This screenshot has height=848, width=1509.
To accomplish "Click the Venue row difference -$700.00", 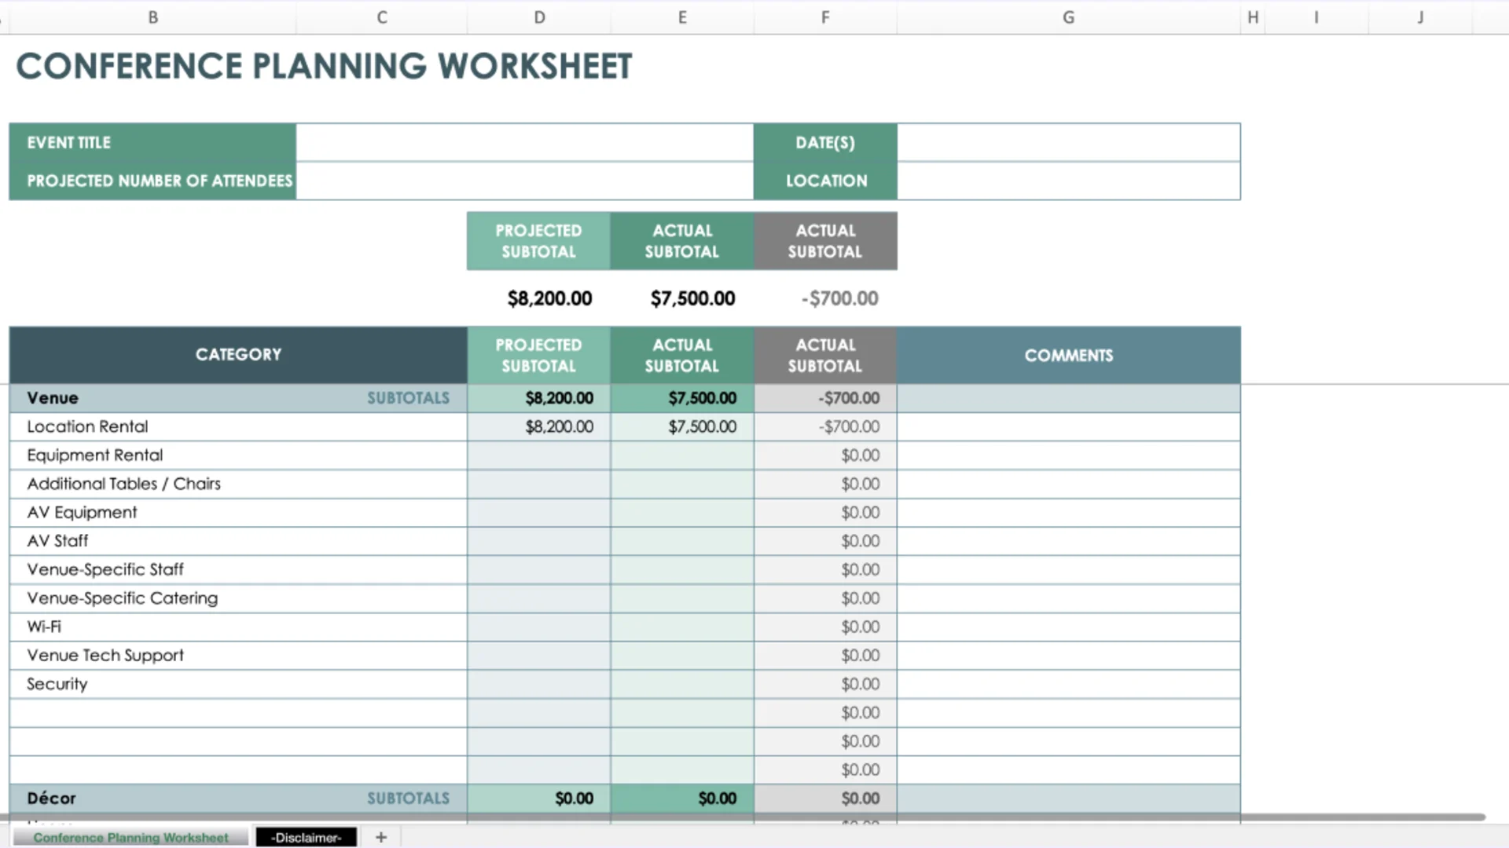I will pos(825,398).
